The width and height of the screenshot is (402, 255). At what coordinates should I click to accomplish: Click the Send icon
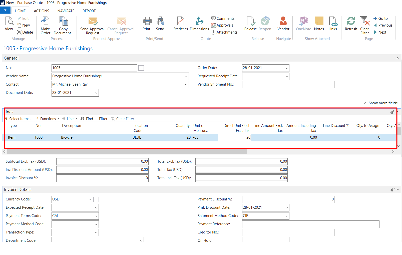pos(161,24)
